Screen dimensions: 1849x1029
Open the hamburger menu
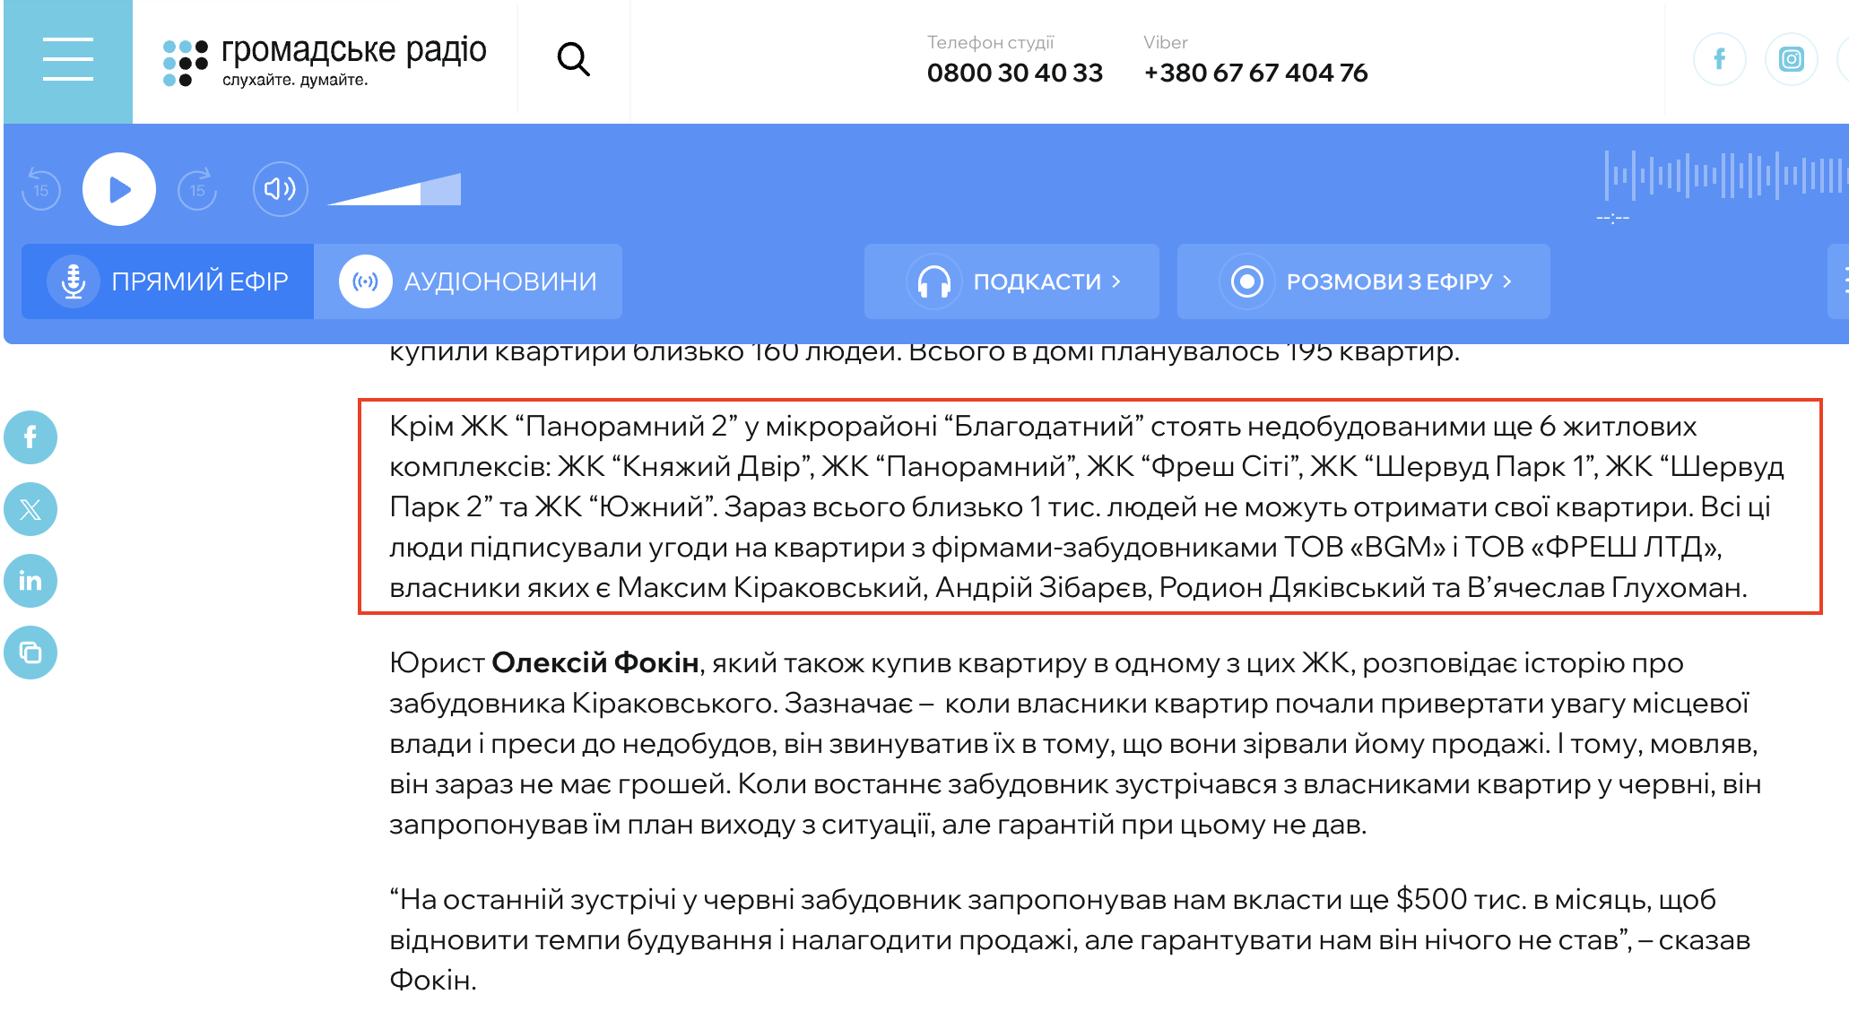coord(68,61)
